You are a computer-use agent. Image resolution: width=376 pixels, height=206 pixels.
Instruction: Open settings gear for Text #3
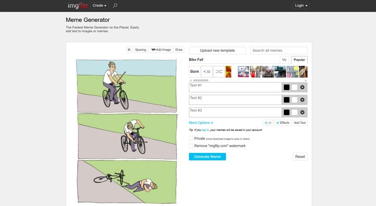[302, 112]
